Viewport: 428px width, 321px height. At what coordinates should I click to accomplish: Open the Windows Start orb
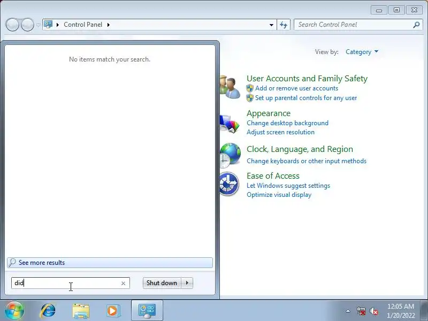coord(14,311)
